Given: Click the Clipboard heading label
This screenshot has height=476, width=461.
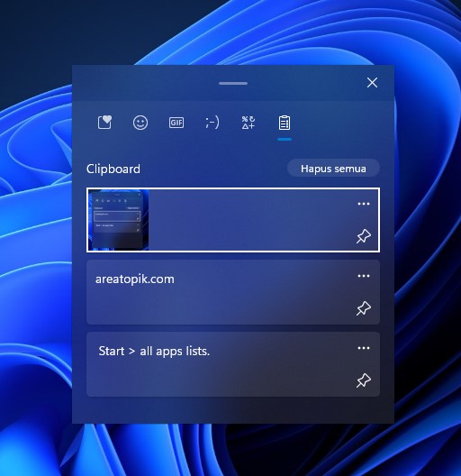Looking at the screenshot, I should (x=113, y=169).
